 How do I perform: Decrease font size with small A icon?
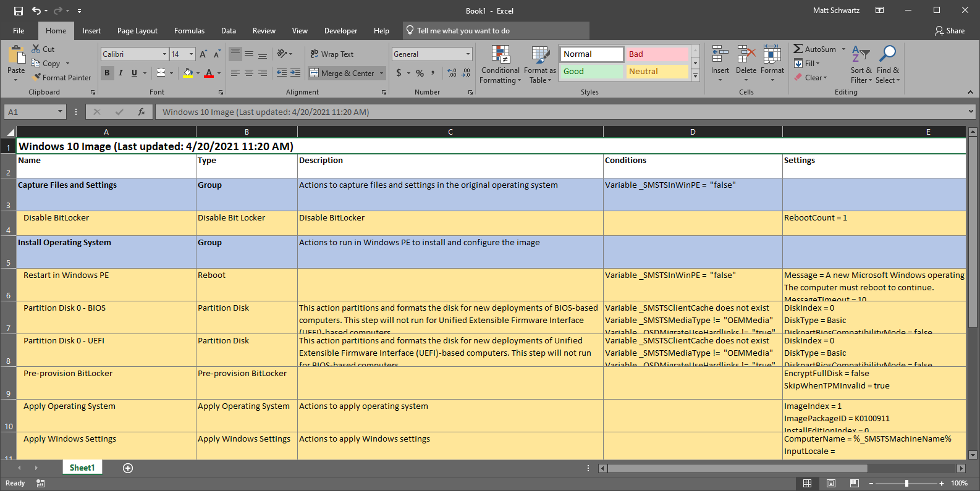click(x=217, y=54)
